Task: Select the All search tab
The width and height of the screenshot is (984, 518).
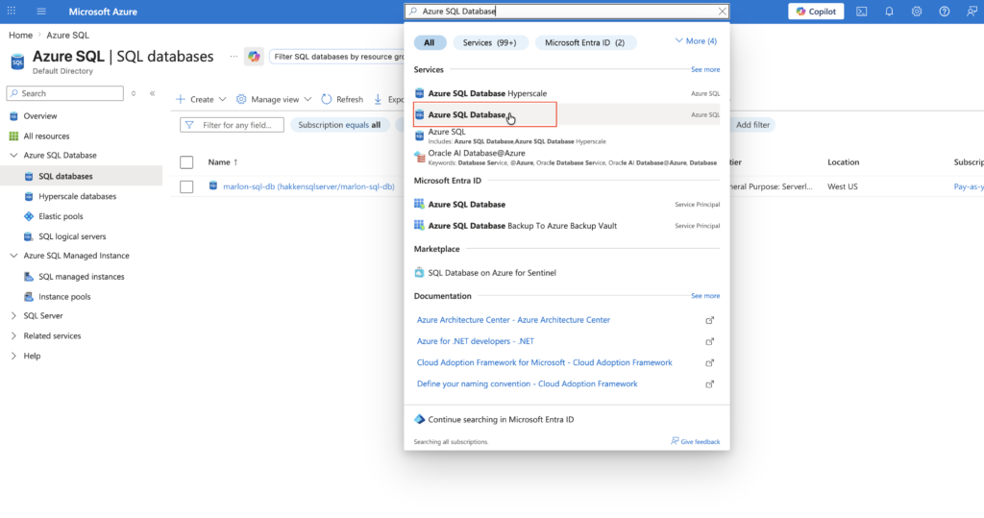Action: 430,42
